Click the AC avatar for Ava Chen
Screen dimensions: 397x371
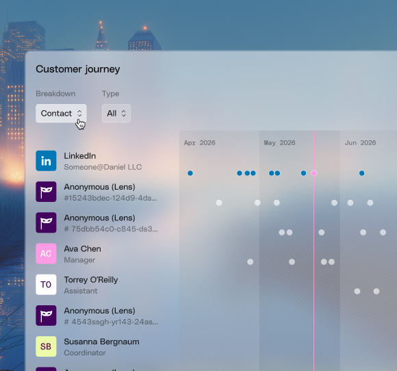click(46, 253)
